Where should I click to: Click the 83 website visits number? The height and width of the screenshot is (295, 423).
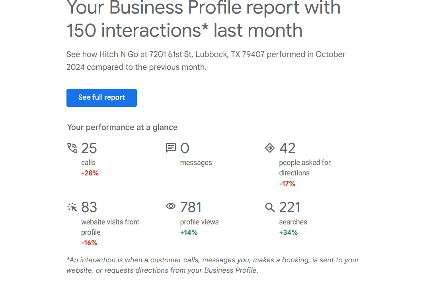tap(89, 207)
